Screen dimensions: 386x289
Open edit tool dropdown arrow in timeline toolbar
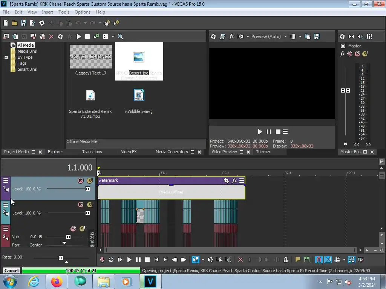click(203, 260)
